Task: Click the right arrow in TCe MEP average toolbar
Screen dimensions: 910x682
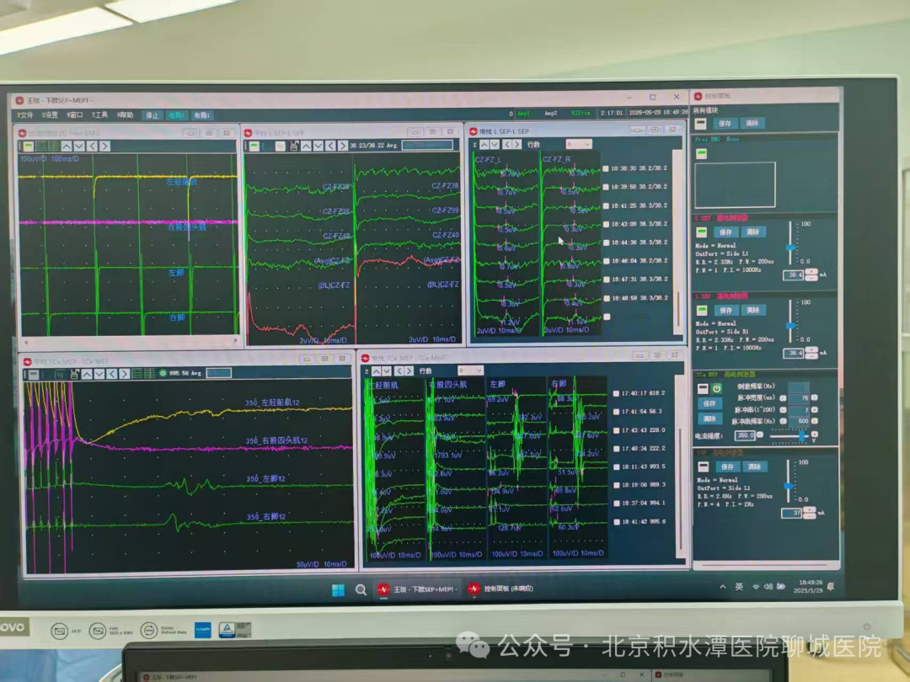Action: tap(124, 374)
